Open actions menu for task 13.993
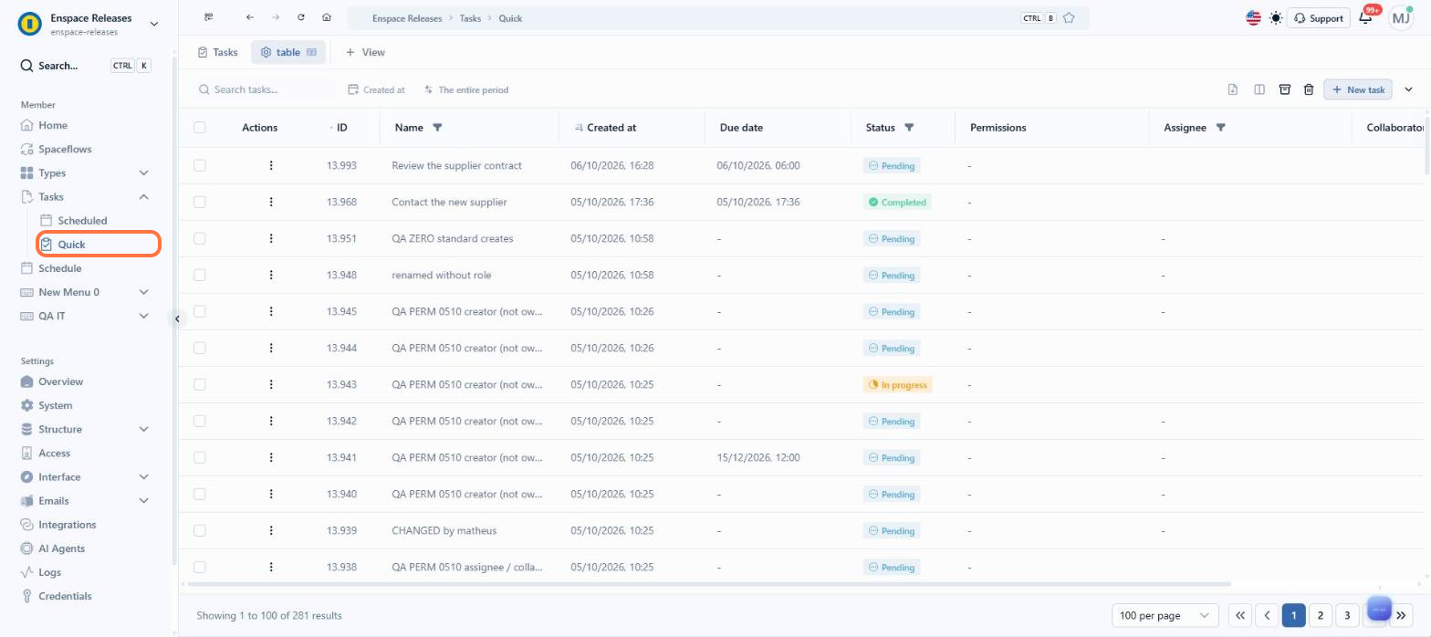This screenshot has height=637, width=1431. point(271,165)
